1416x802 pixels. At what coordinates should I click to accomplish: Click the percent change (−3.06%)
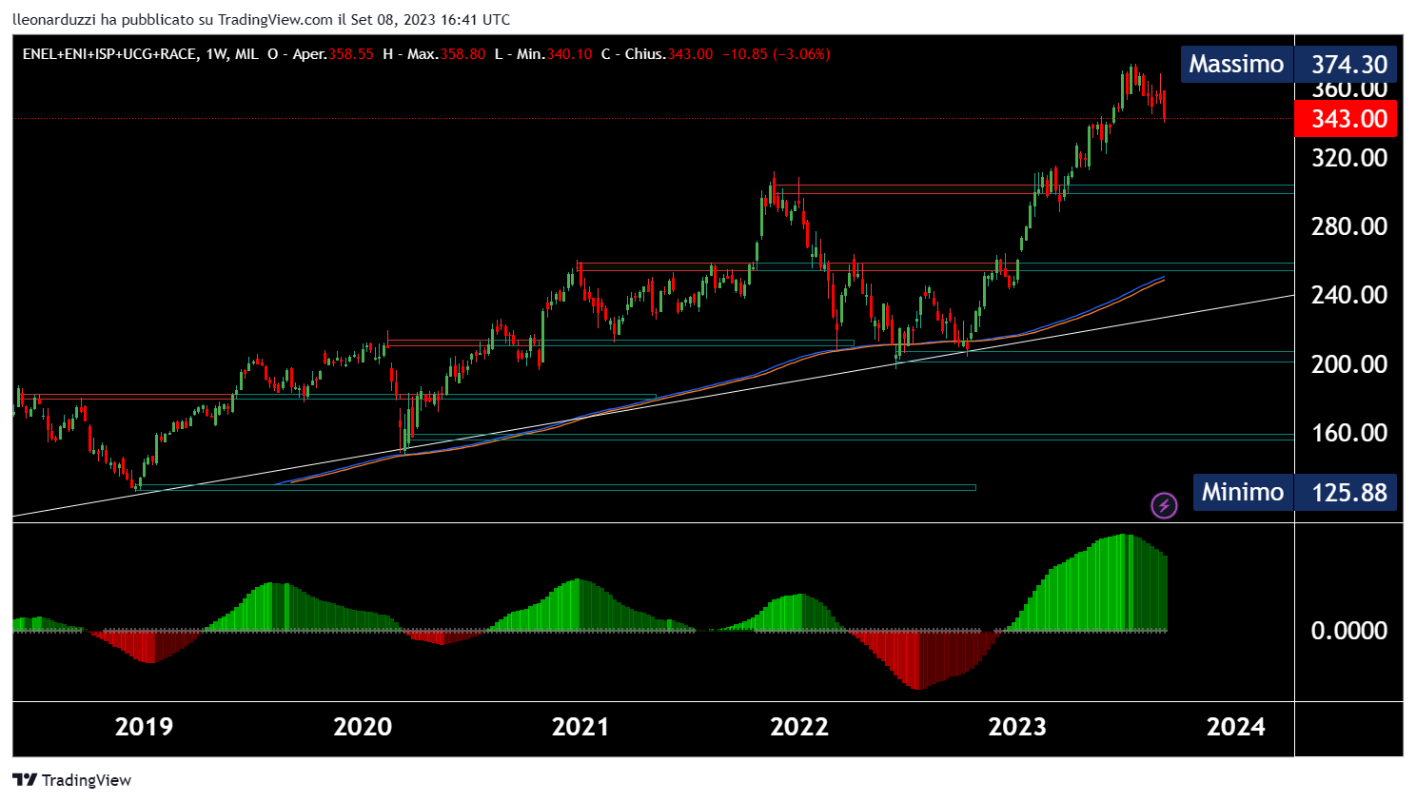(800, 54)
